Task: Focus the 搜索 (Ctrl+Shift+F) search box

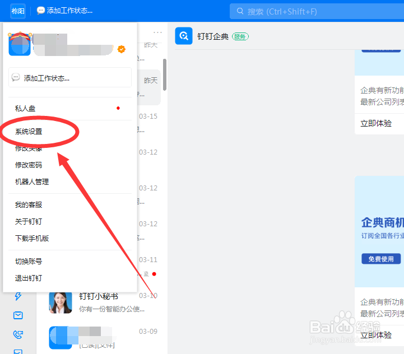Action: tap(317, 11)
